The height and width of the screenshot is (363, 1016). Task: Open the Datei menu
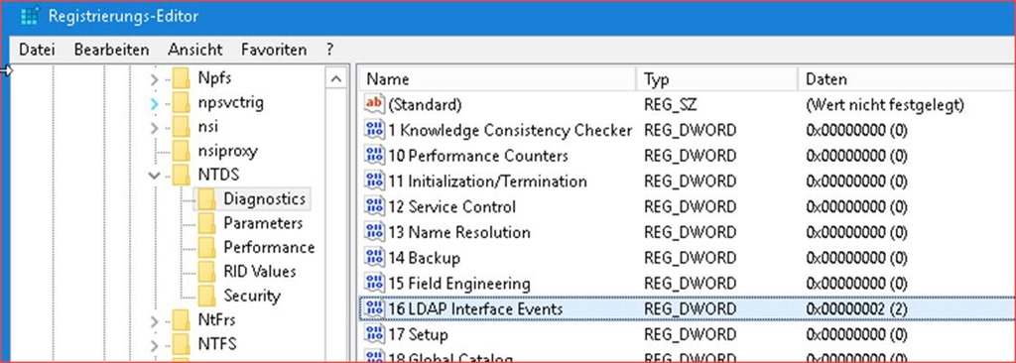tap(37, 50)
